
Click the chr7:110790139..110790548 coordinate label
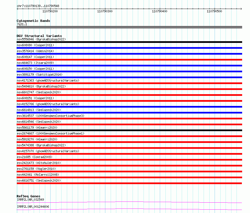click(38, 6)
